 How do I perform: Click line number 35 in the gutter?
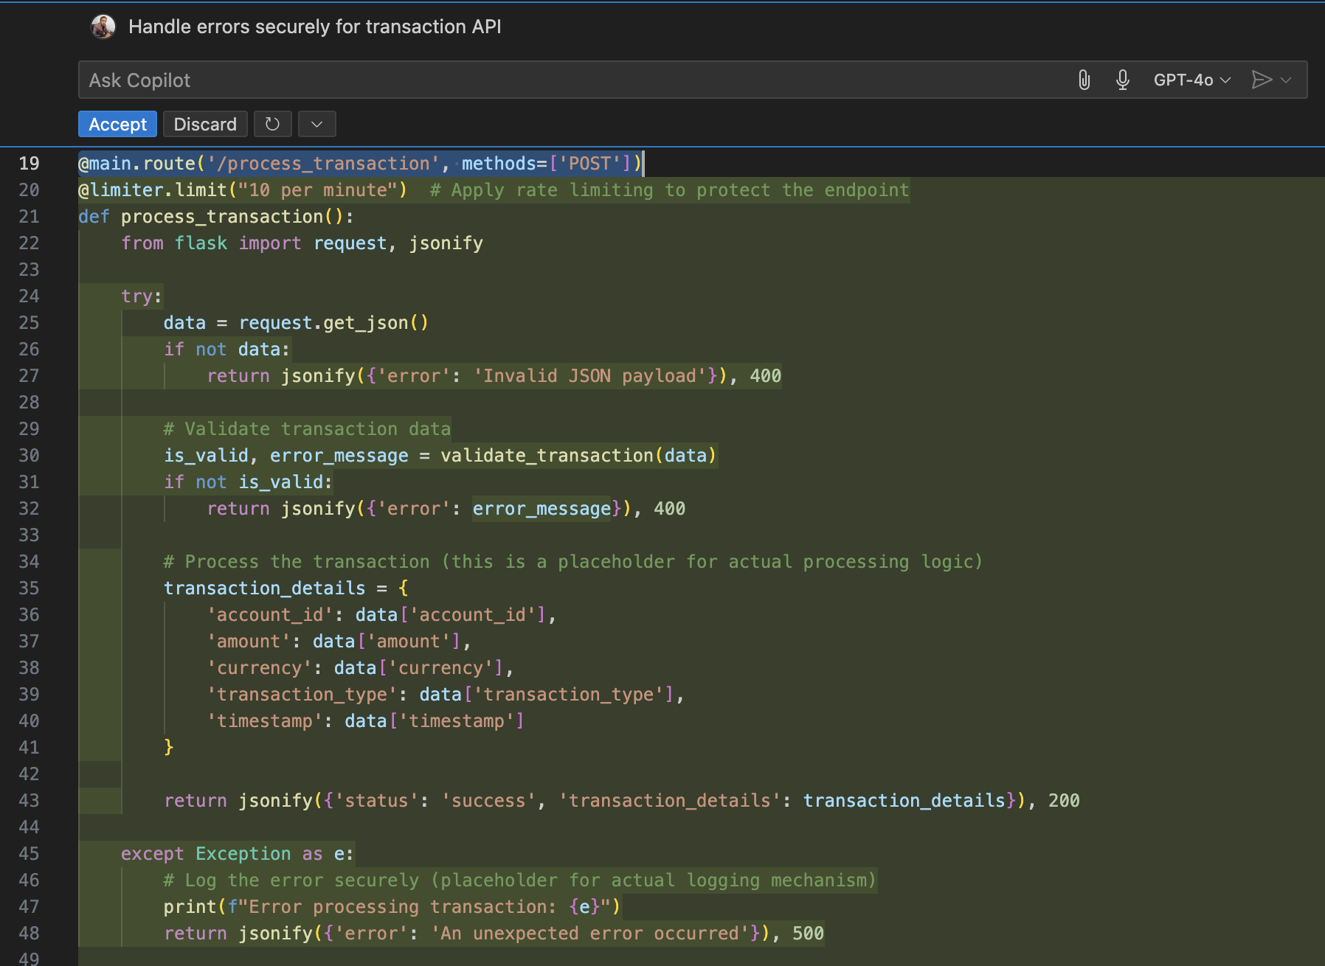click(30, 588)
